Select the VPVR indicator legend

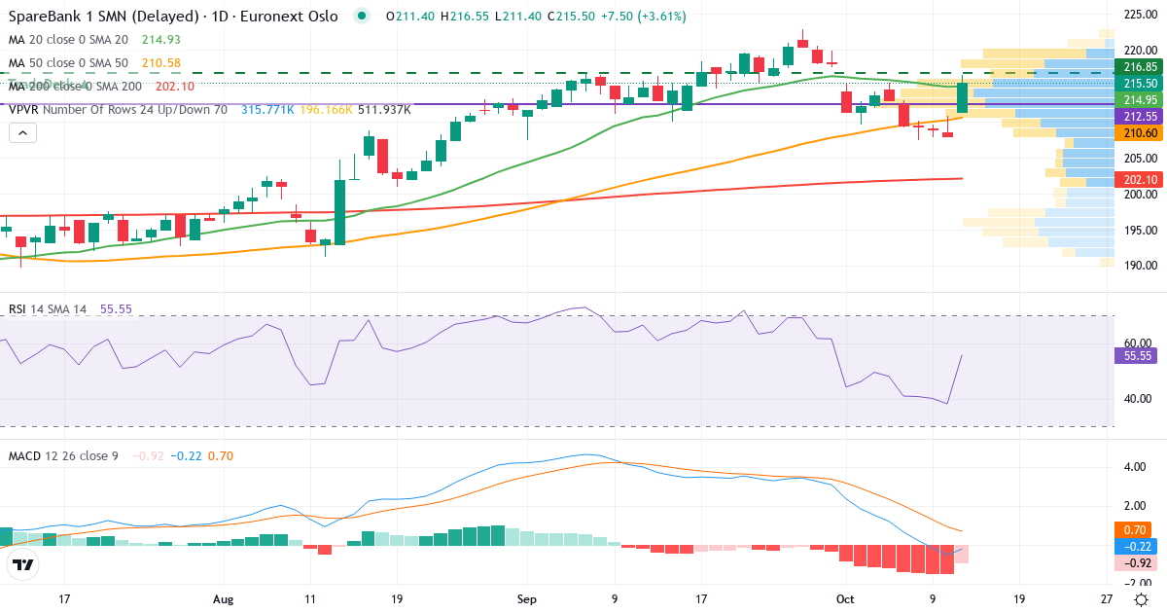coord(118,110)
